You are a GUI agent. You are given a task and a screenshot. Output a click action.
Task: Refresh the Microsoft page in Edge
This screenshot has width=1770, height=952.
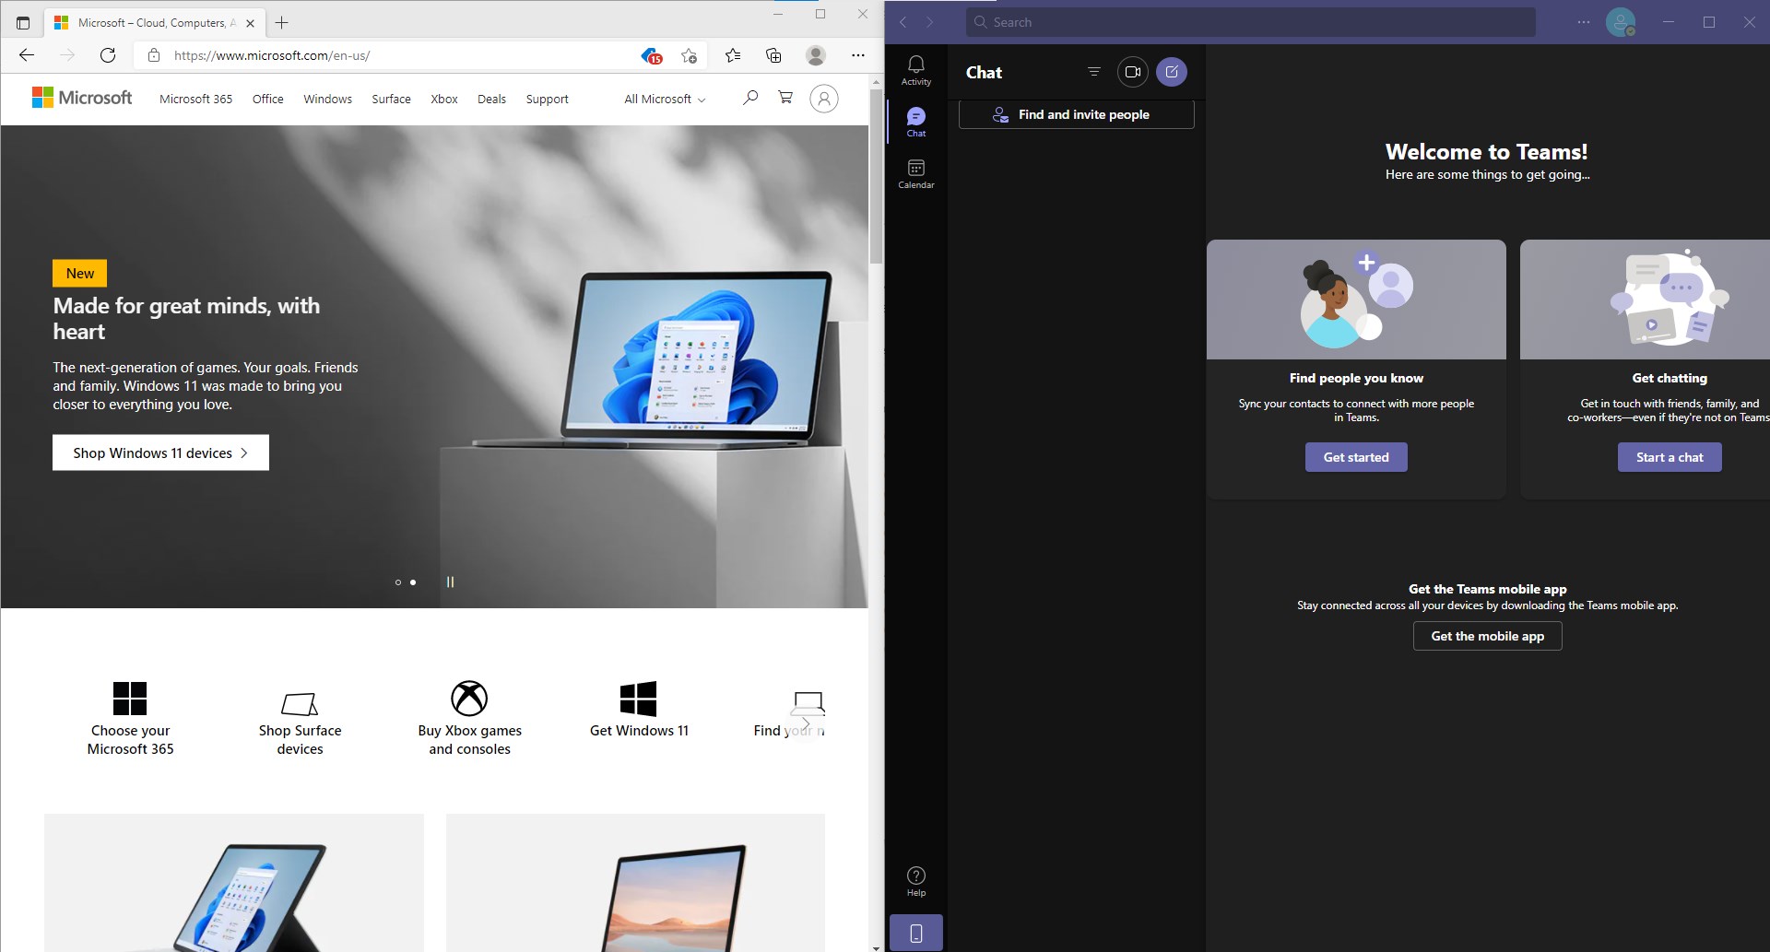point(108,55)
